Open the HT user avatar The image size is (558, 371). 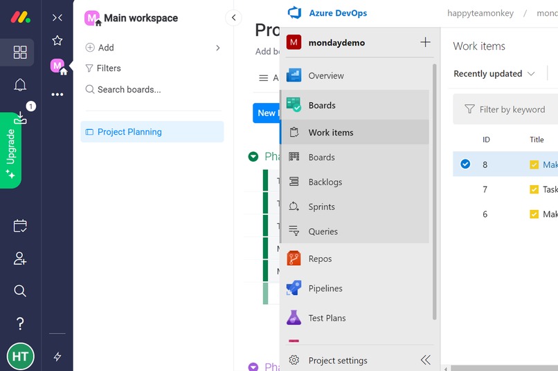pyautogui.click(x=20, y=356)
